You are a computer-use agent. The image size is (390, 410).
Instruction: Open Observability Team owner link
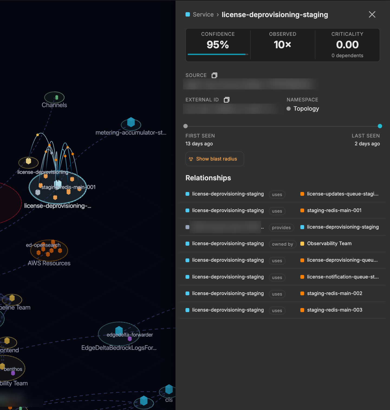click(329, 244)
